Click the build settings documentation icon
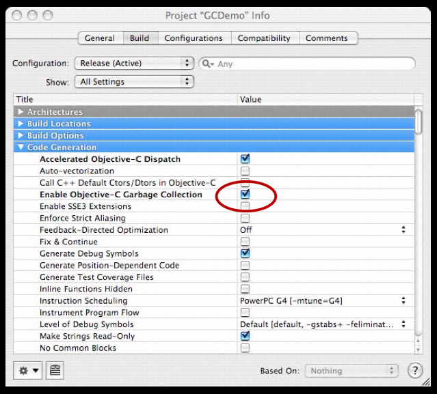Screen dimensions: 437x394 click(x=55, y=370)
